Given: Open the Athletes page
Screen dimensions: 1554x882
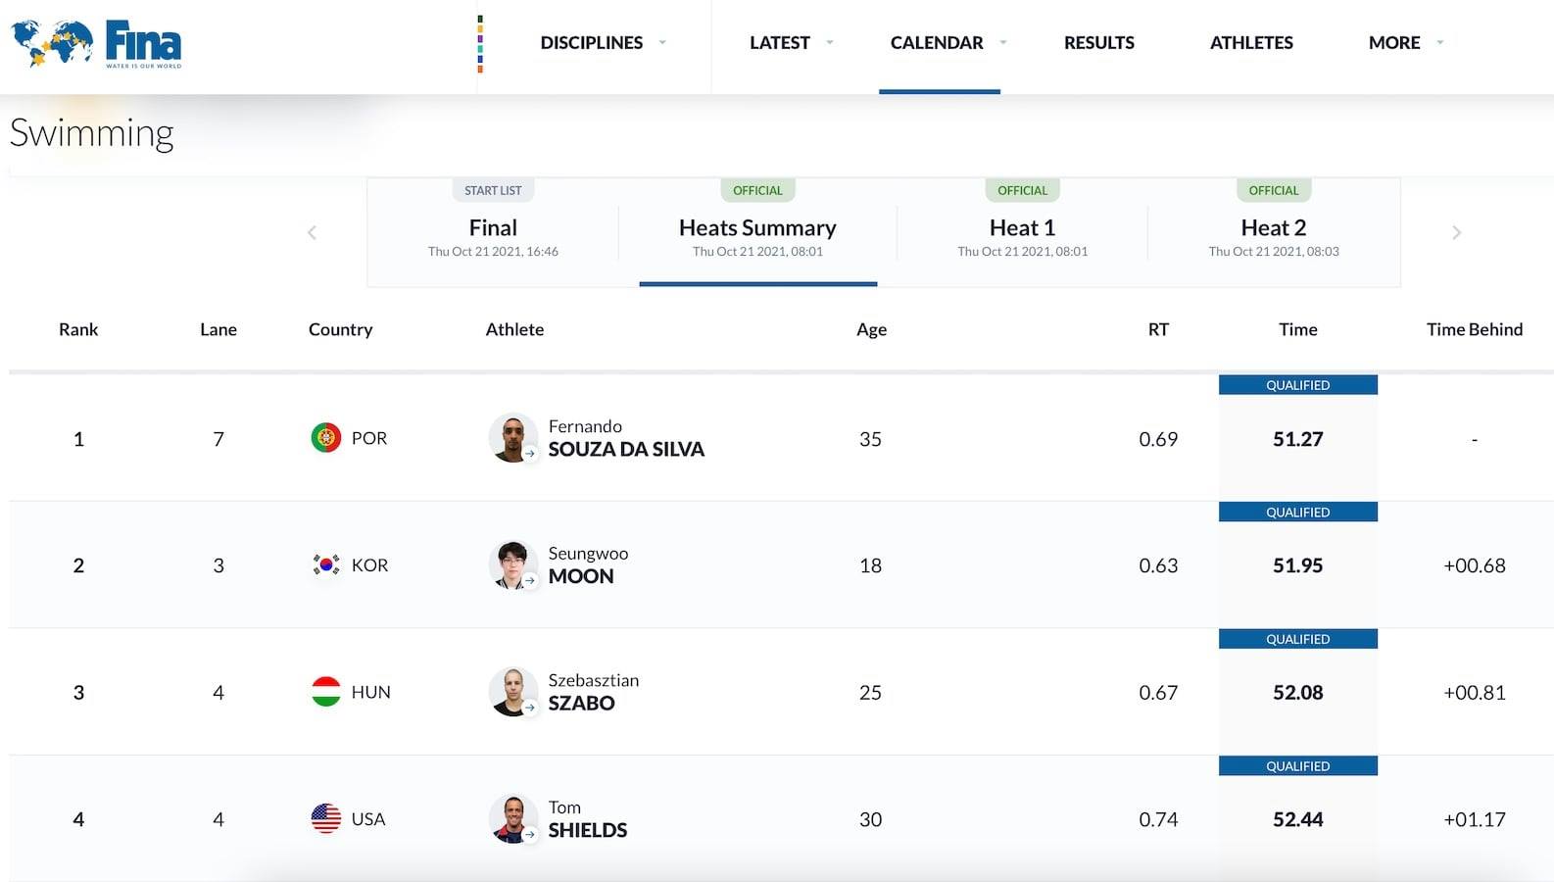Looking at the screenshot, I should click(x=1251, y=43).
